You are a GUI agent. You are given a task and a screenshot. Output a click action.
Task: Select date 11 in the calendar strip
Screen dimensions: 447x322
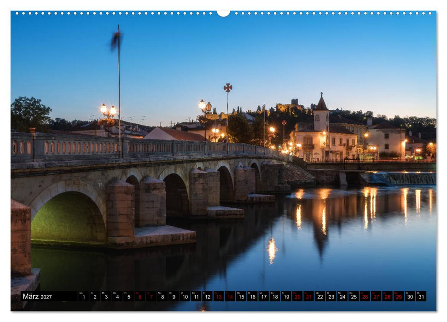click(x=196, y=296)
